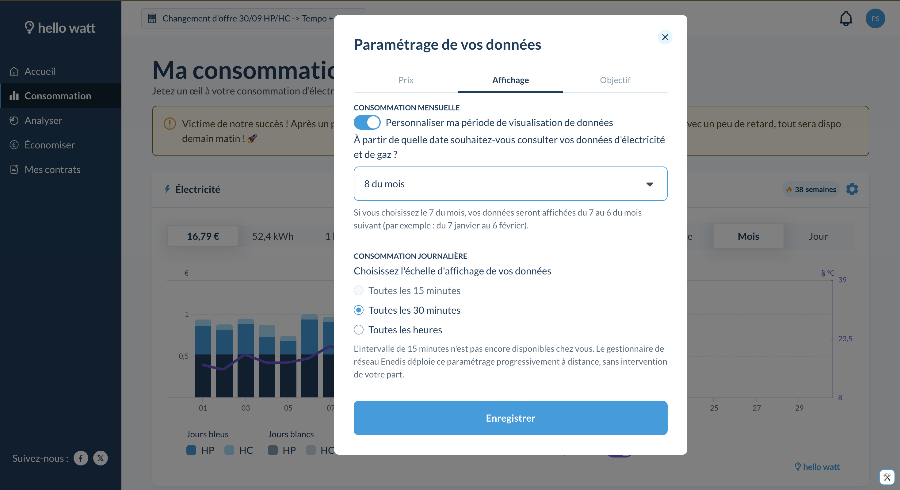Open the Facebook social link

(81, 458)
